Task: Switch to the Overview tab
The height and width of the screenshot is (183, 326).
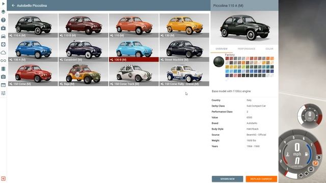Action: point(222,49)
